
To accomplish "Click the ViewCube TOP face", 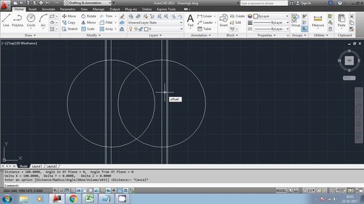I will click(349, 61).
